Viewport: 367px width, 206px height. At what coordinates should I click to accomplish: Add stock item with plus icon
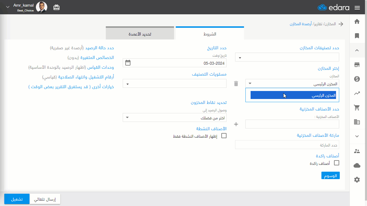236,124
